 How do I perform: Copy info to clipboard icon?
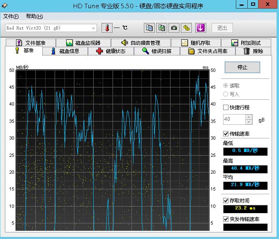[x=149, y=28]
